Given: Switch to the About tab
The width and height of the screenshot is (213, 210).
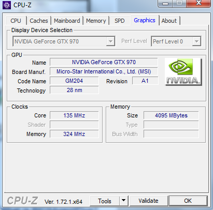Looking at the screenshot, I should point(169,21).
